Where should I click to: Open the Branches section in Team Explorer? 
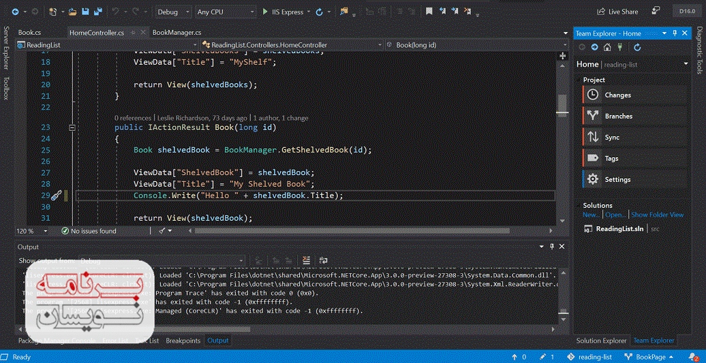pos(618,116)
